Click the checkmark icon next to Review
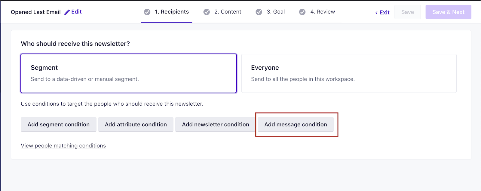The width and height of the screenshot is (481, 191). pos(302,12)
